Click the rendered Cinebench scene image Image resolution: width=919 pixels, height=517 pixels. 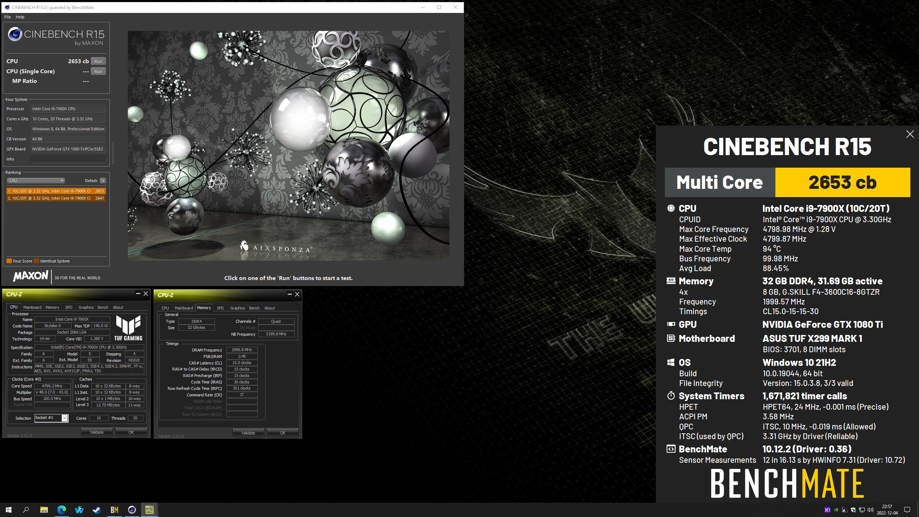[288, 145]
